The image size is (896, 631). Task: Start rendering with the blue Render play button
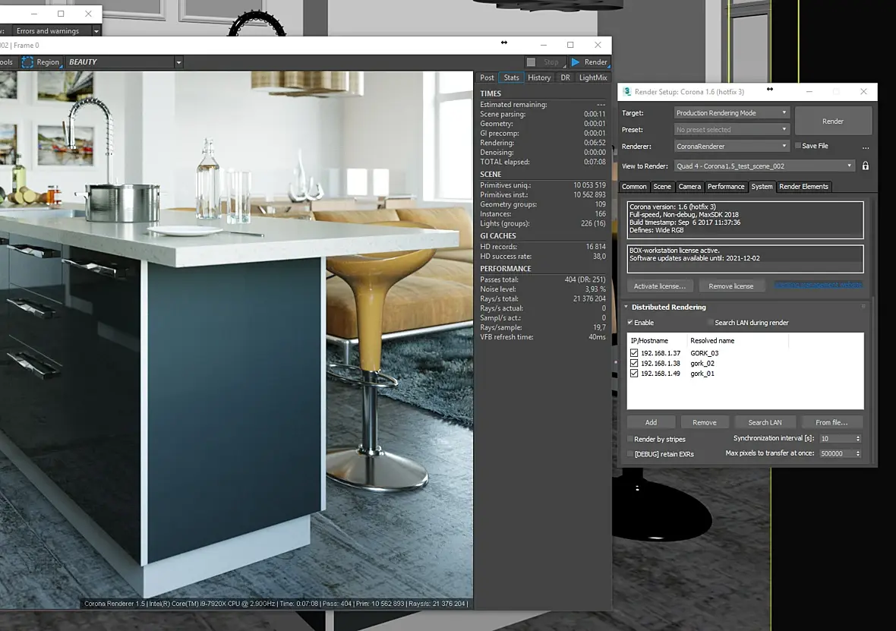[590, 62]
